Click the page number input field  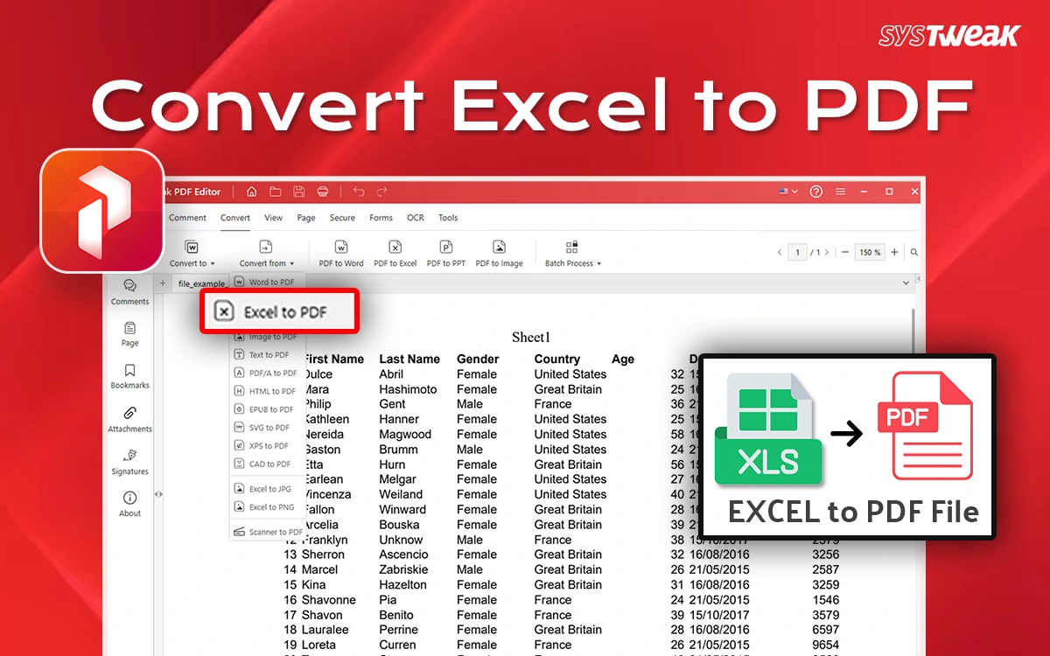[797, 252]
